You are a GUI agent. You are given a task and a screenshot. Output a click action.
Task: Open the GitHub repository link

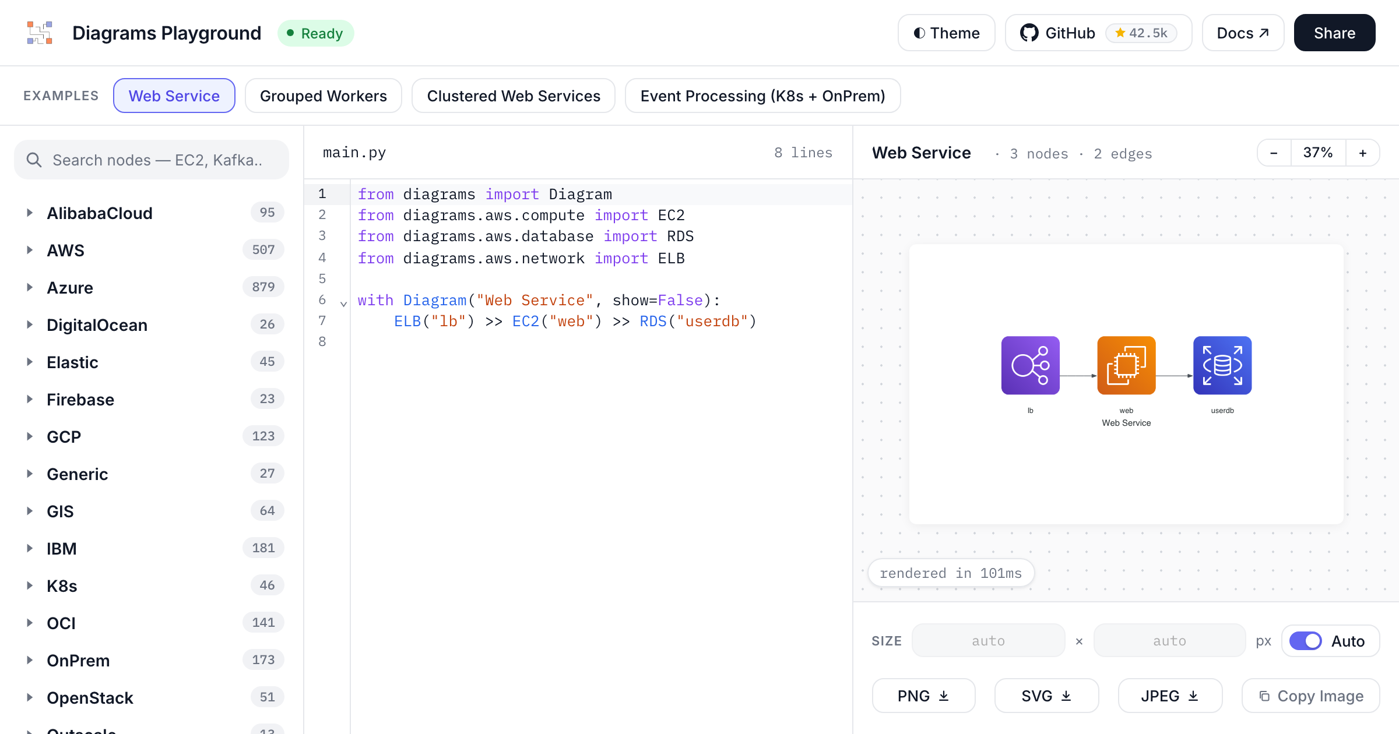tap(1098, 33)
